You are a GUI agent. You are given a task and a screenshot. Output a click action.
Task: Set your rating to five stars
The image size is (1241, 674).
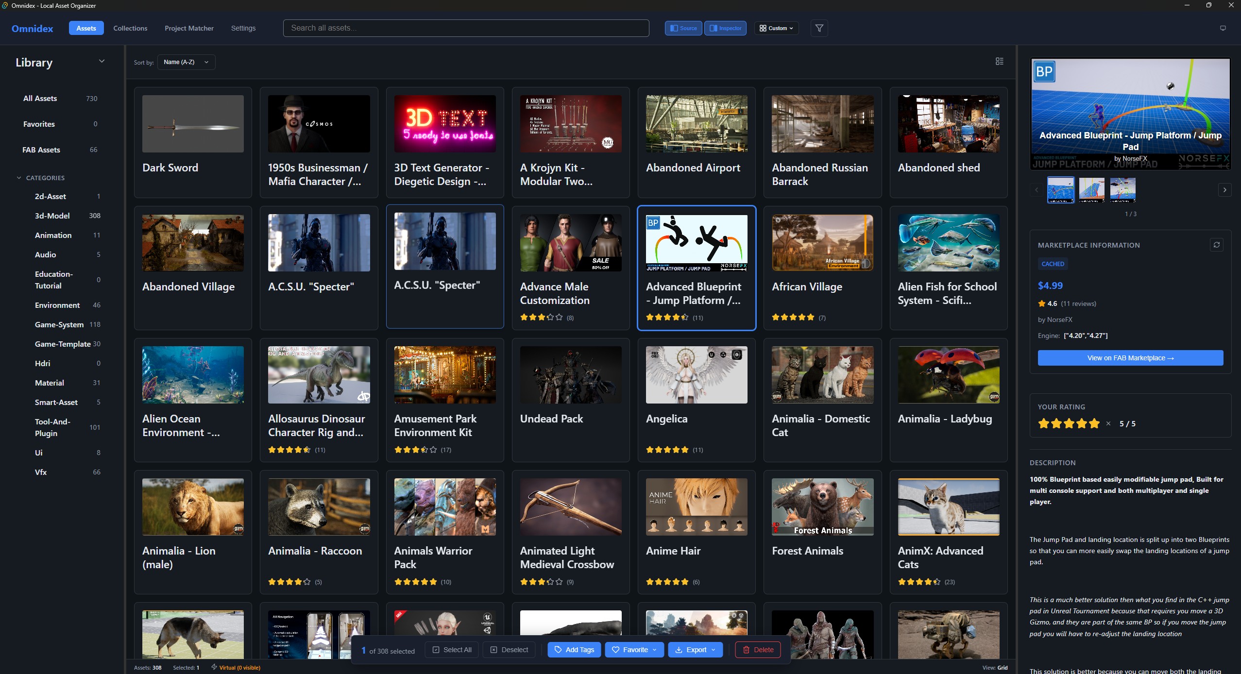(x=1094, y=423)
